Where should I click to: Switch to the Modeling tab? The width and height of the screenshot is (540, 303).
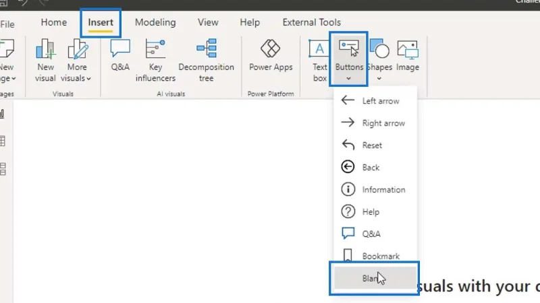(155, 22)
